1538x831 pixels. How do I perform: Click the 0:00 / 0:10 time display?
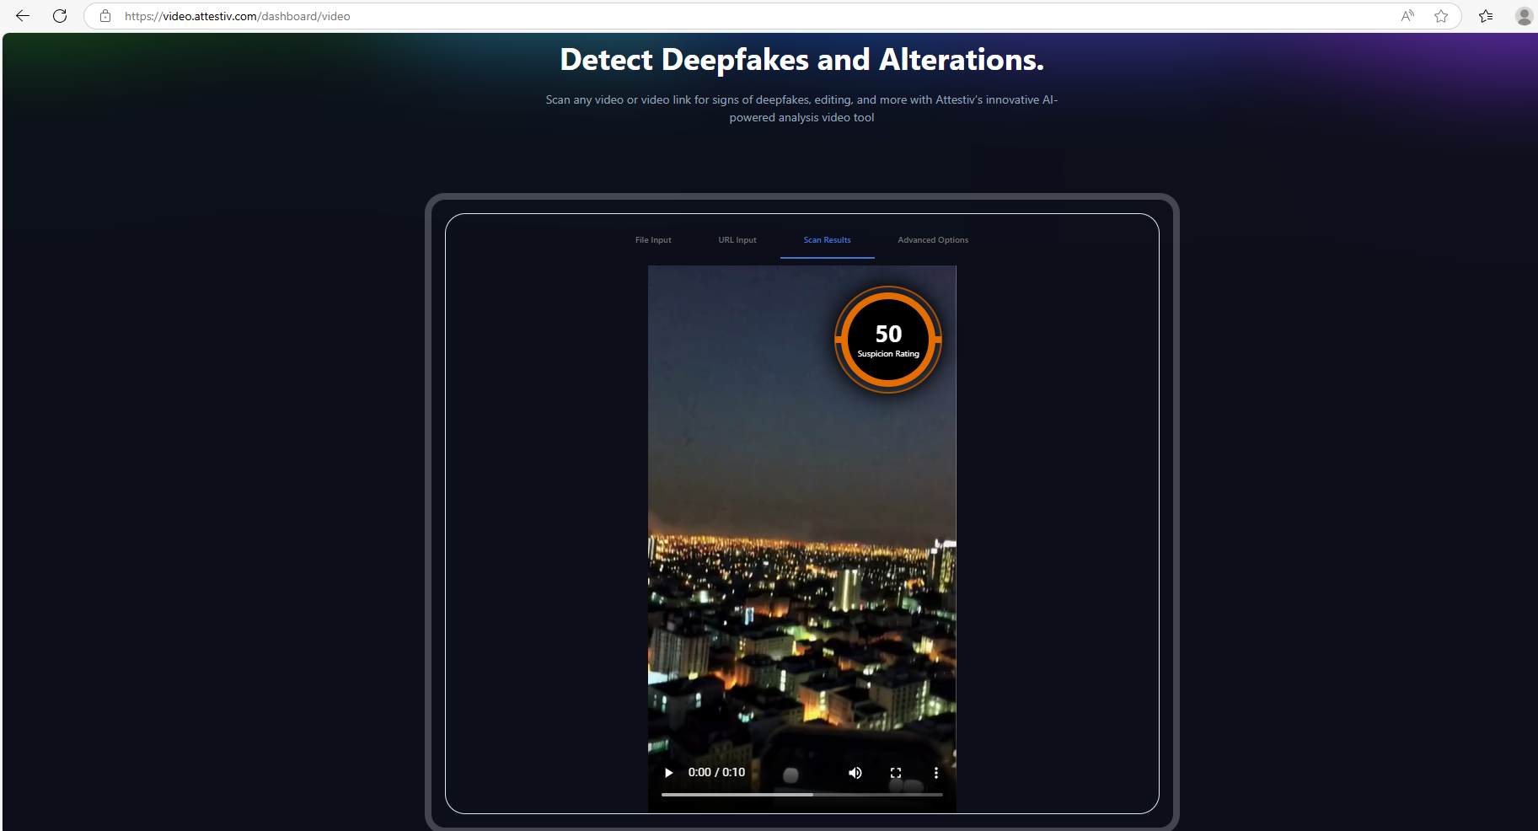pos(716,773)
